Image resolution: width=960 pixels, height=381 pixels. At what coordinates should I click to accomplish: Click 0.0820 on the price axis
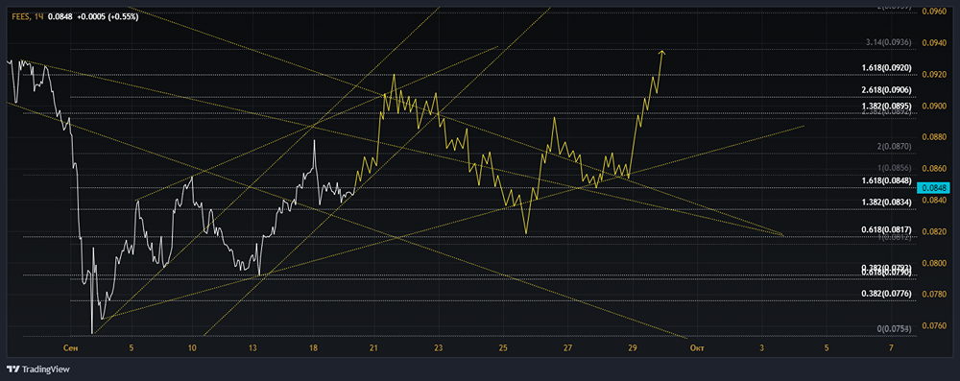point(934,231)
